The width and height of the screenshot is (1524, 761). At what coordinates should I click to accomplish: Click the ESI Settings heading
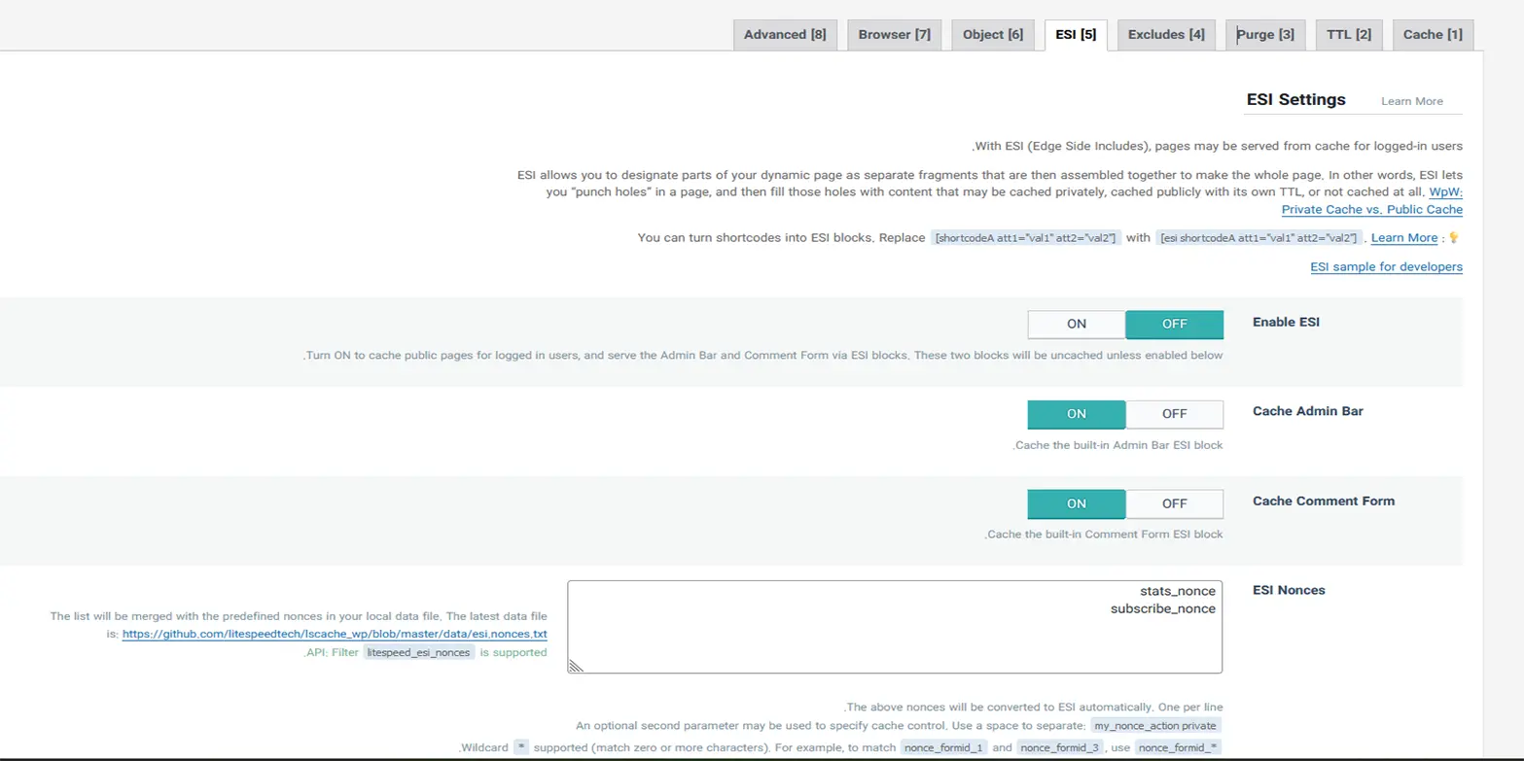click(x=1296, y=99)
